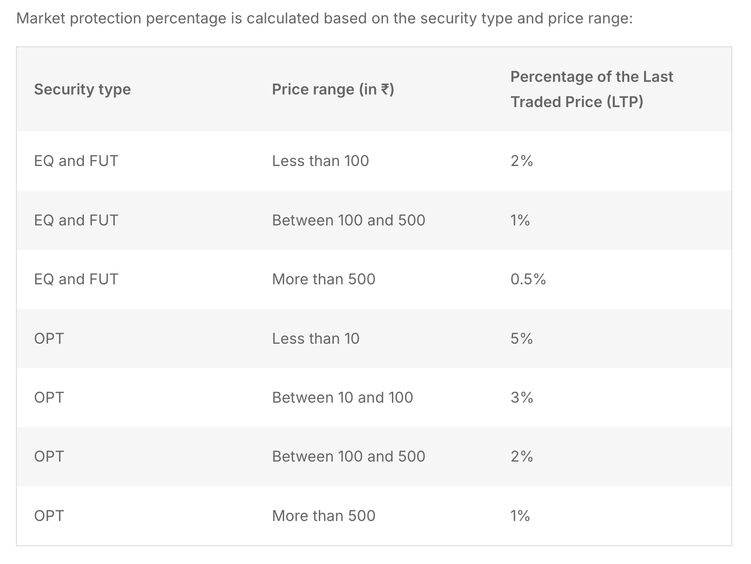
Task: Click the "Between 10 and 100" cell
Action: [342, 398]
